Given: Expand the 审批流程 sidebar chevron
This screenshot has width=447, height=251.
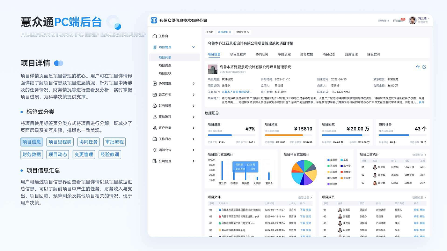Looking at the screenshot, I should tap(194, 117).
